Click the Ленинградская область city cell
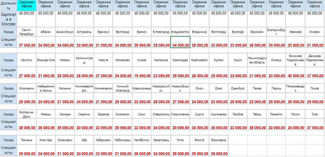 point(257,60)
